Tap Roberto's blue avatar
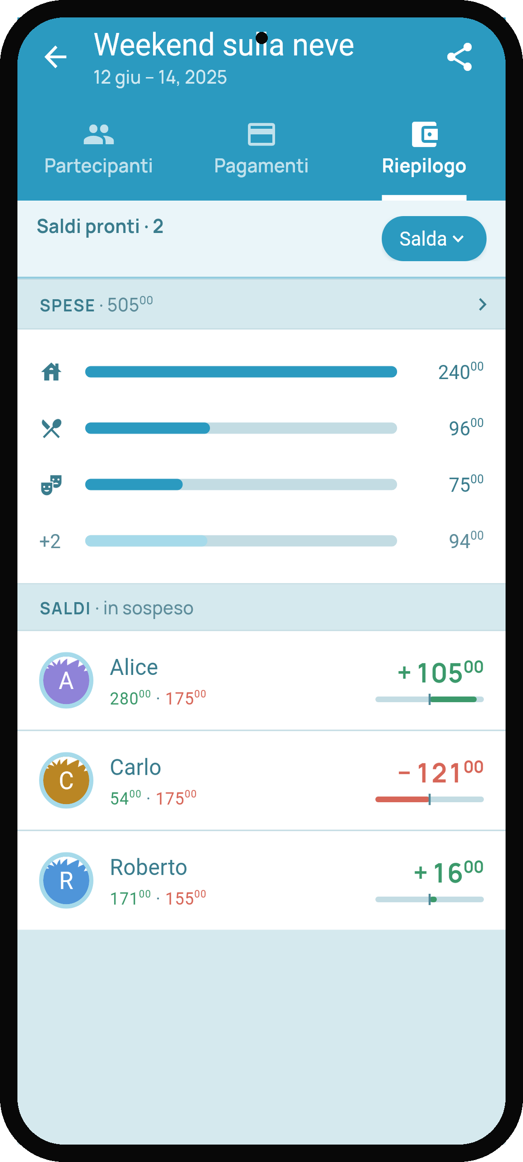 pos(66,880)
